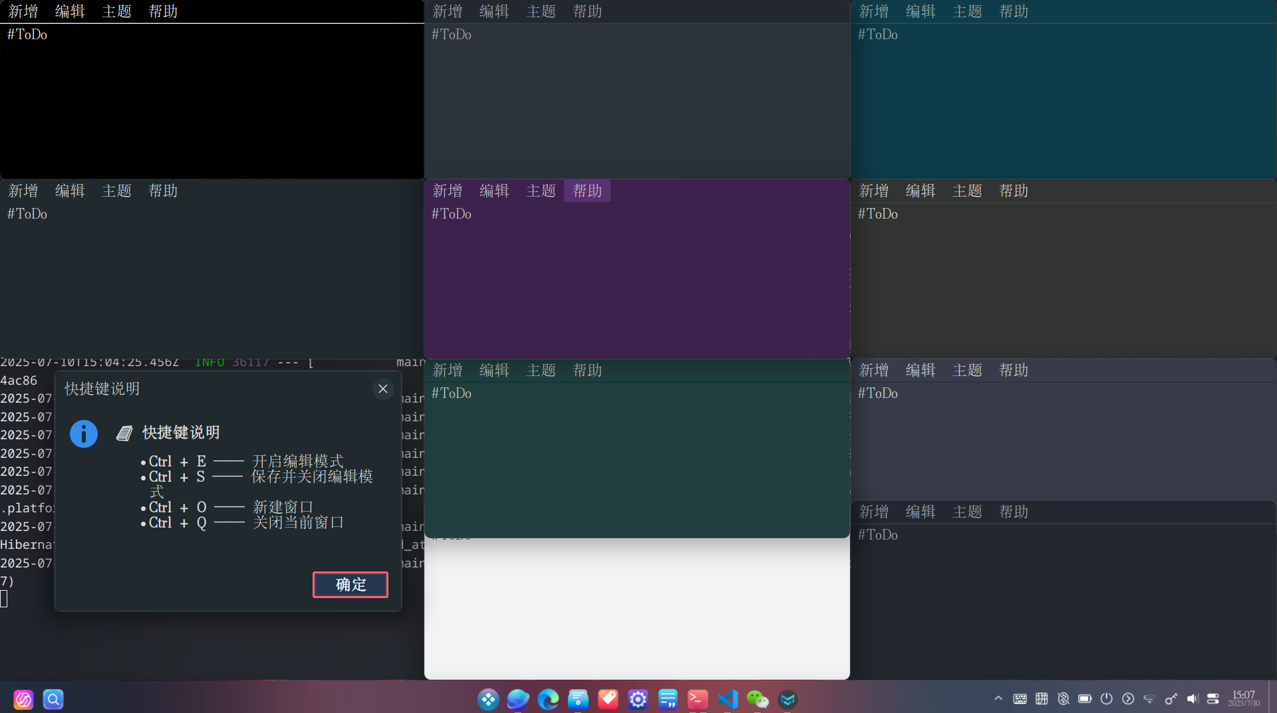The width and height of the screenshot is (1277, 713).
Task: Open 主题 menu in black window
Action: (116, 11)
